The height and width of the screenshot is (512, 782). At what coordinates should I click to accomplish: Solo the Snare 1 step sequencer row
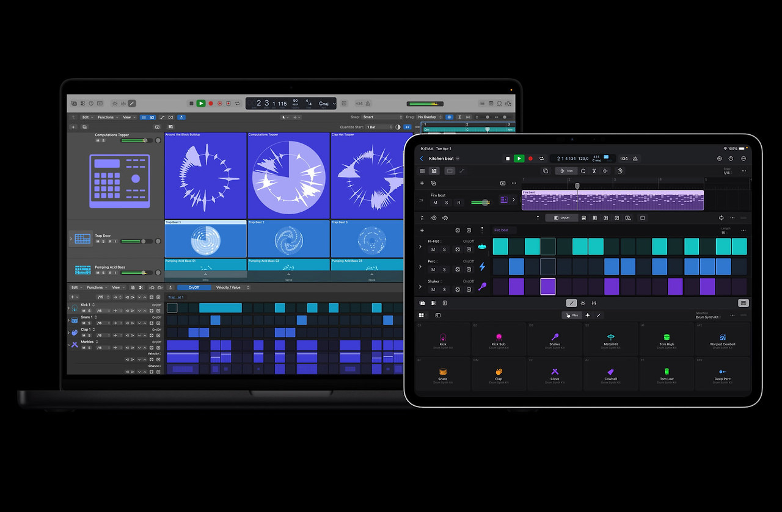(90, 323)
